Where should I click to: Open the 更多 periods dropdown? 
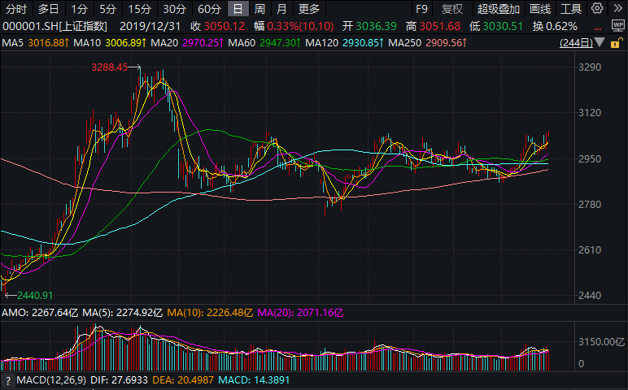click(309, 9)
